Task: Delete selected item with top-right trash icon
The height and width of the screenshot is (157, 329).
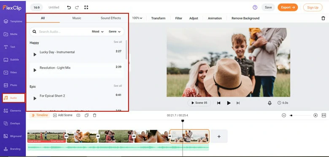Action: coord(323,18)
